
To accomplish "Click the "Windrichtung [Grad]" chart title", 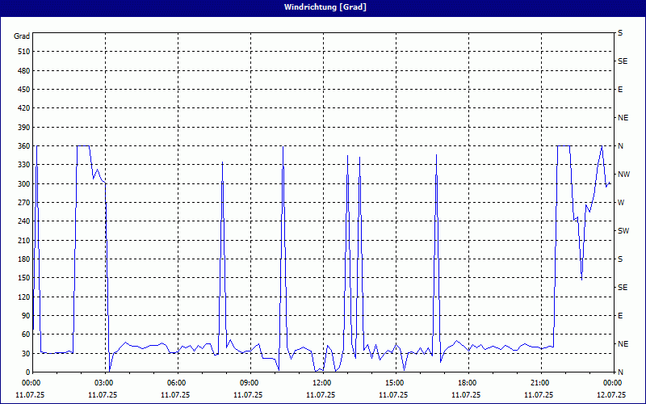I will [x=323, y=7].
